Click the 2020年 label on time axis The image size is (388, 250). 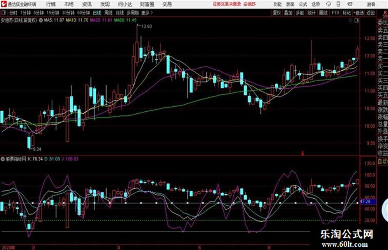(8, 248)
